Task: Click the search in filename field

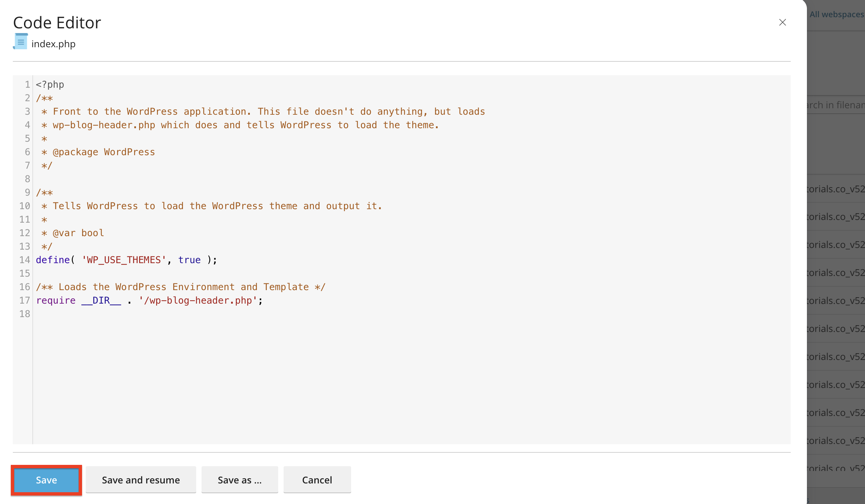Action: [x=836, y=105]
